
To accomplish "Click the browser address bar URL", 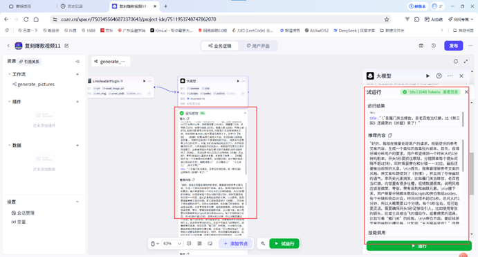I will point(138,19).
